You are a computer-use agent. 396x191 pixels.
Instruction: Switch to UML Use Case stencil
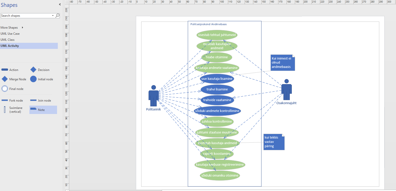pos(10,34)
